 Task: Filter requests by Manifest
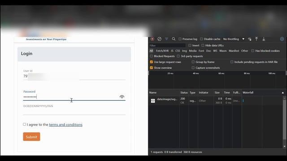point(234,51)
